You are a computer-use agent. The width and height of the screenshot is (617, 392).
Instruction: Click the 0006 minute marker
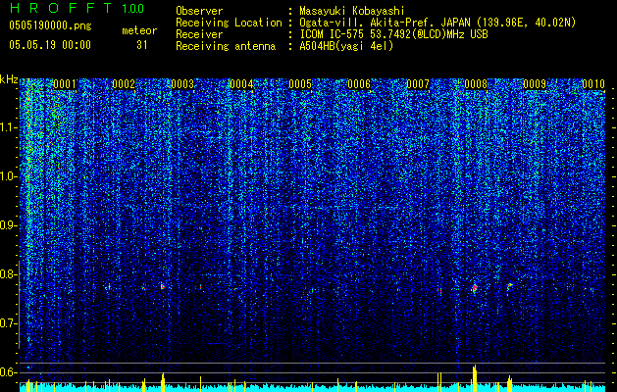pos(359,84)
